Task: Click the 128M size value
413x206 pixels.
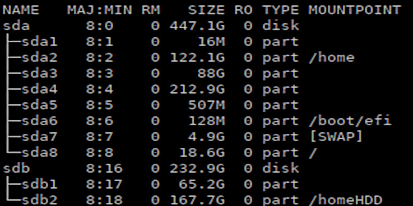Action: coord(206,121)
